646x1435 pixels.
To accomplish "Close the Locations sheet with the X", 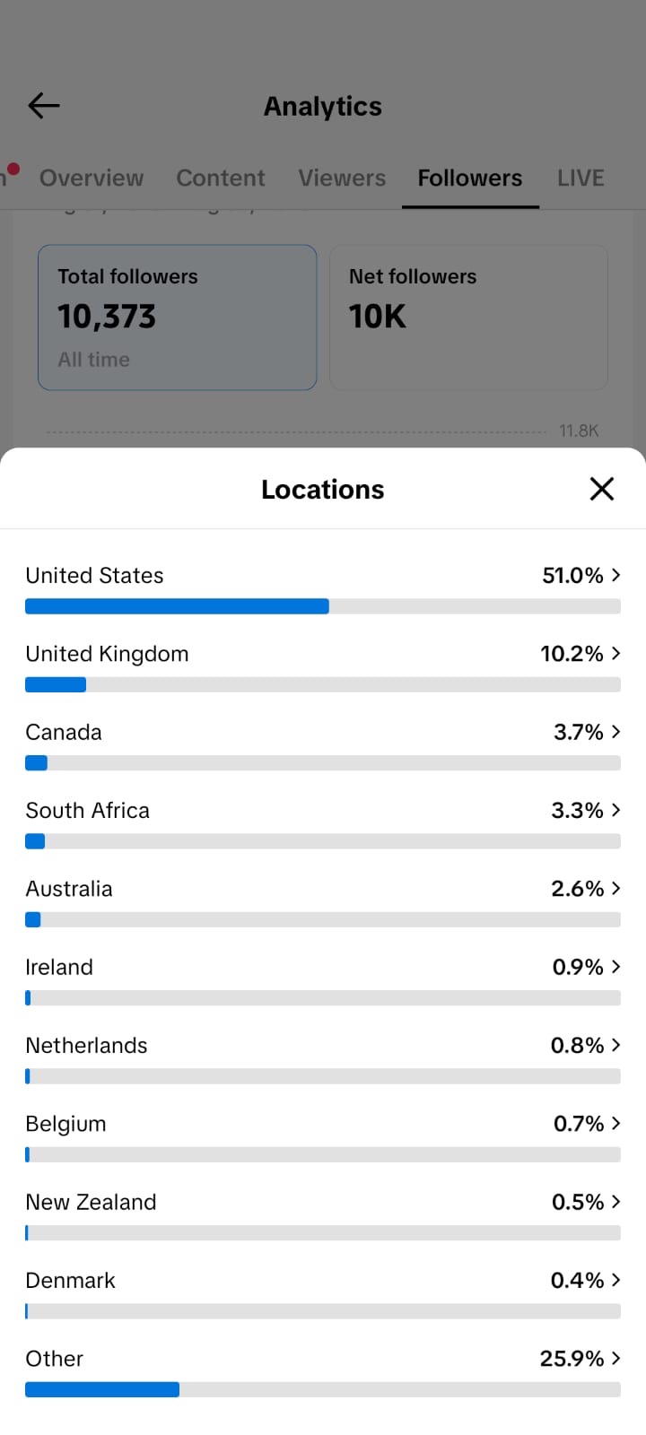I will (x=602, y=489).
